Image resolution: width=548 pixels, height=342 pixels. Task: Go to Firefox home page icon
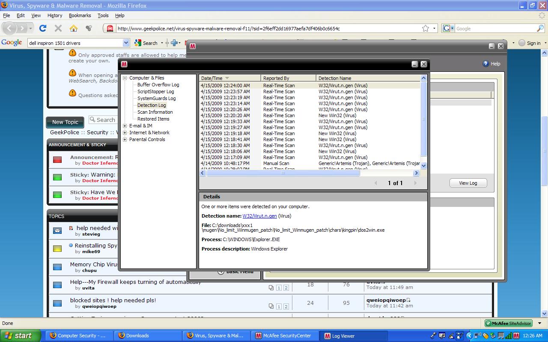(x=74, y=28)
